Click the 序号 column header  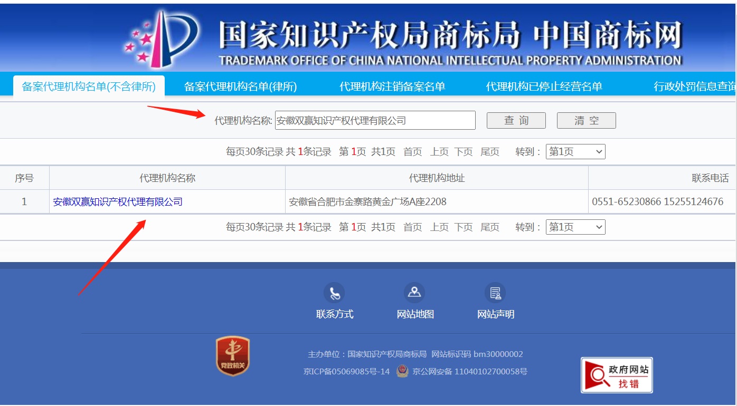pyautogui.click(x=24, y=178)
